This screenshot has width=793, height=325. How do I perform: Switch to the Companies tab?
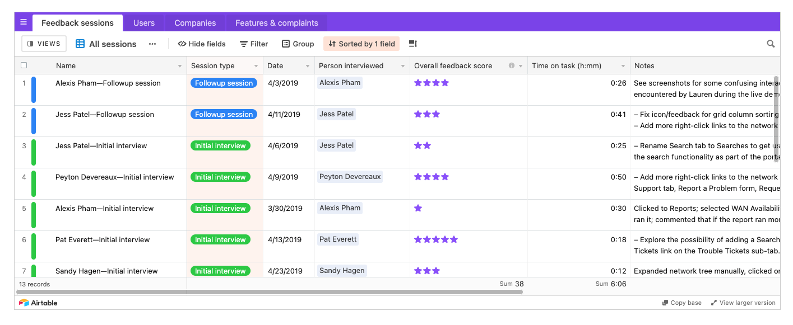coord(194,22)
